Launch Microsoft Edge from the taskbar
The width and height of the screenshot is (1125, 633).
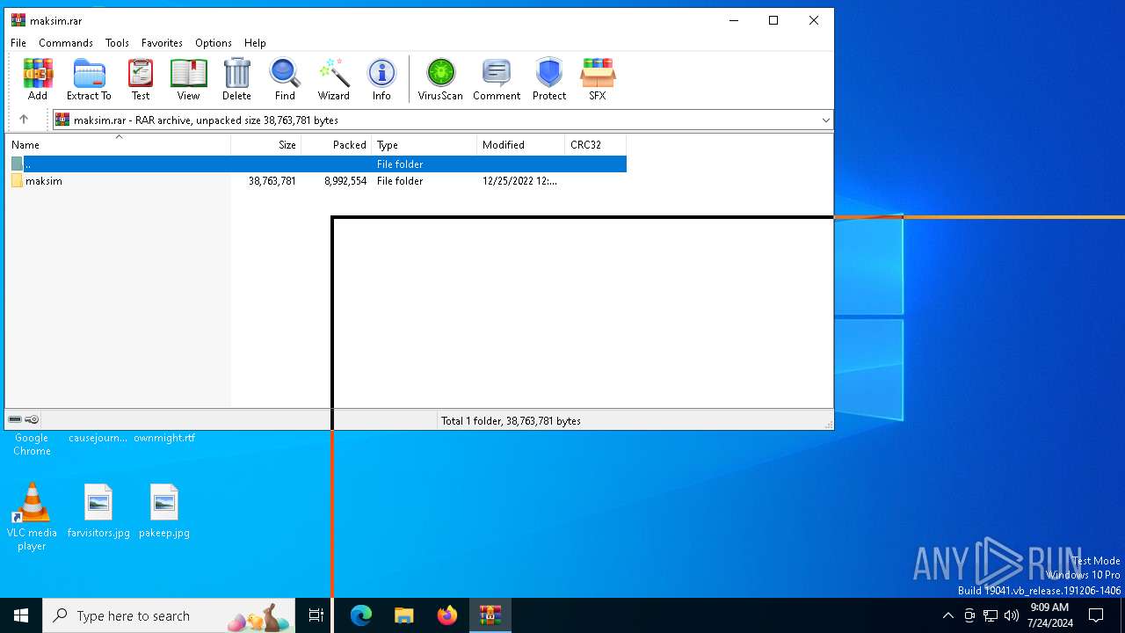[361, 615]
